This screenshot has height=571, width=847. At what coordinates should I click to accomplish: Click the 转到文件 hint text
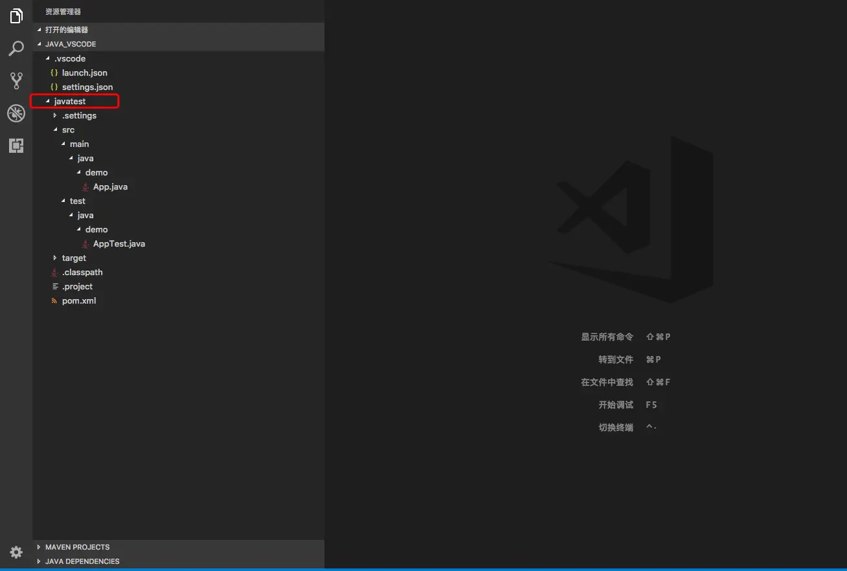pyautogui.click(x=616, y=359)
